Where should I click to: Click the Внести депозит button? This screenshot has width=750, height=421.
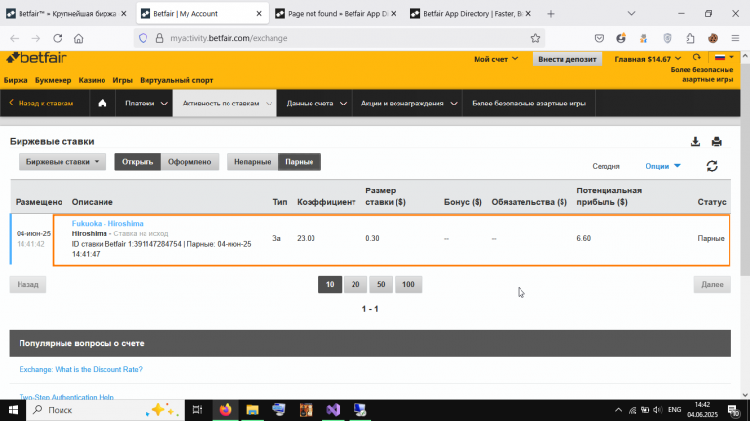(567, 59)
